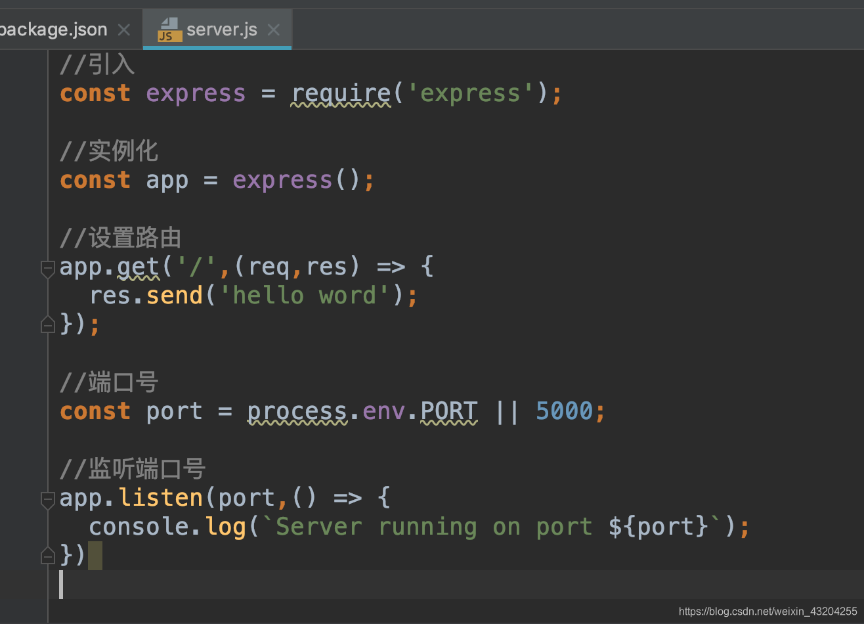Click the ${port} template expression
Screen dimensions: 864x624
(659, 527)
